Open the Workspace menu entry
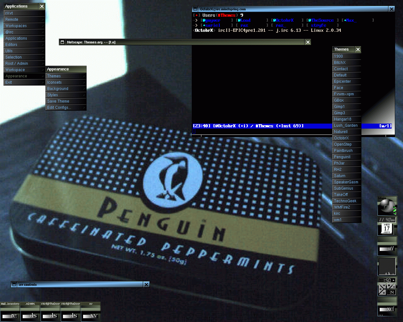The width and height of the screenshot is (403, 322). tap(24, 70)
